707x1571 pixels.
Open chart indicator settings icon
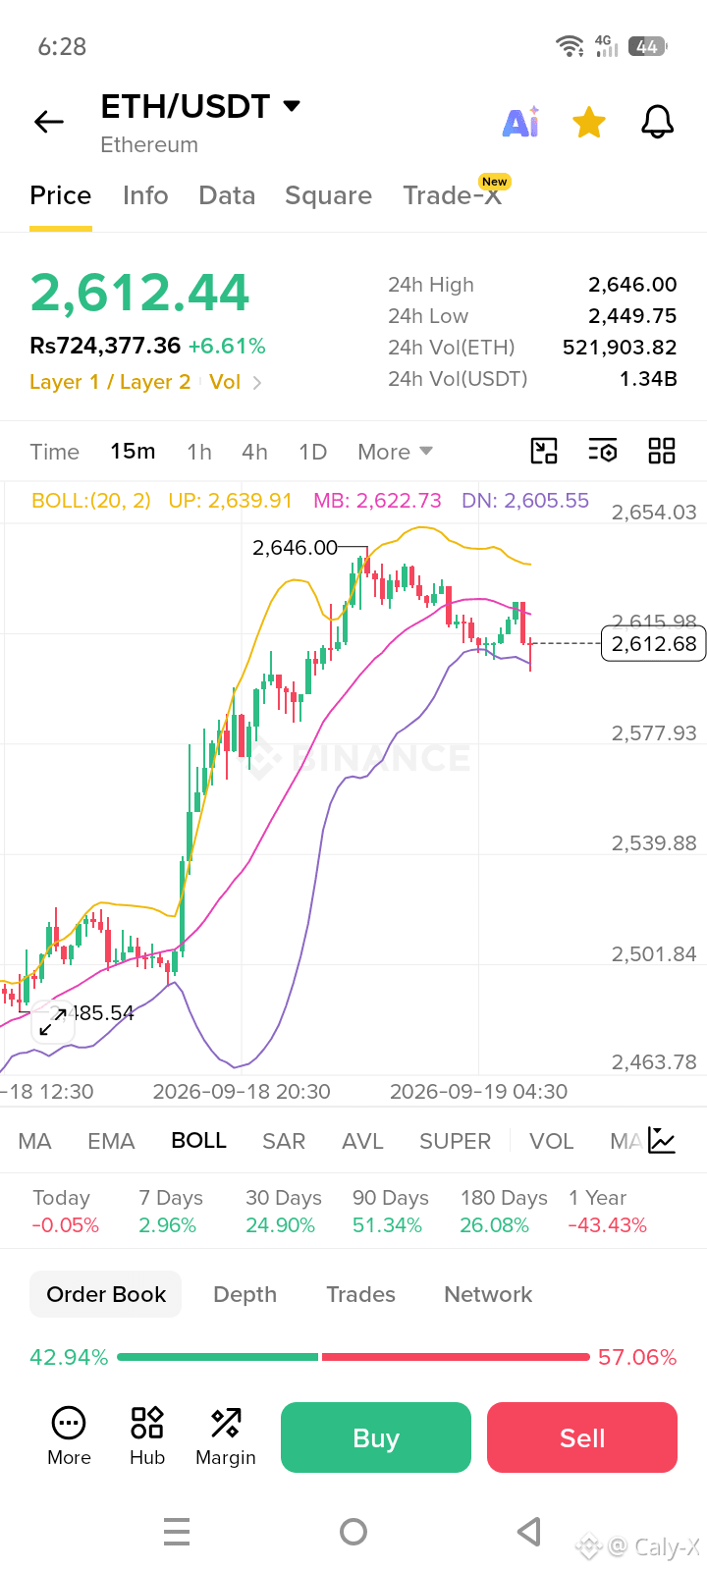tap(603, 451)
